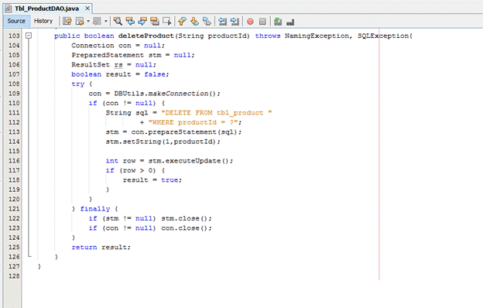This screenshot has height=308, width=483.
Task: Click the grayed-out Forward navigation icon
Action: (x=97, y=21)
